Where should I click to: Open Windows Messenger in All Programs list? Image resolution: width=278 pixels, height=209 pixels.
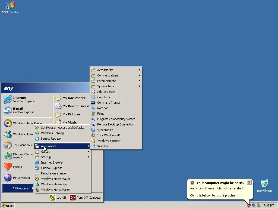pyautogui.click(x=62, y=184)
